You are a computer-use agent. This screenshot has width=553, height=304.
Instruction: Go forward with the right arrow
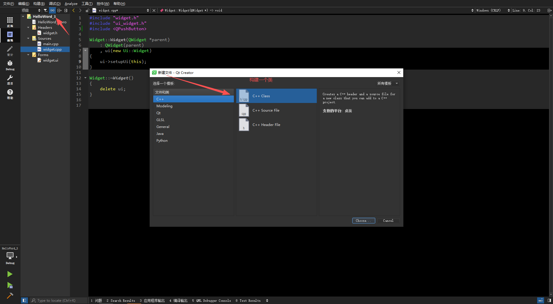pos(80,10)
